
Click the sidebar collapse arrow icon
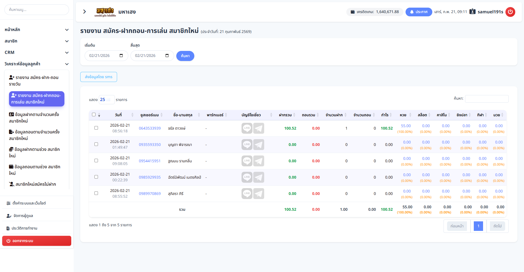tap(85, 12)
